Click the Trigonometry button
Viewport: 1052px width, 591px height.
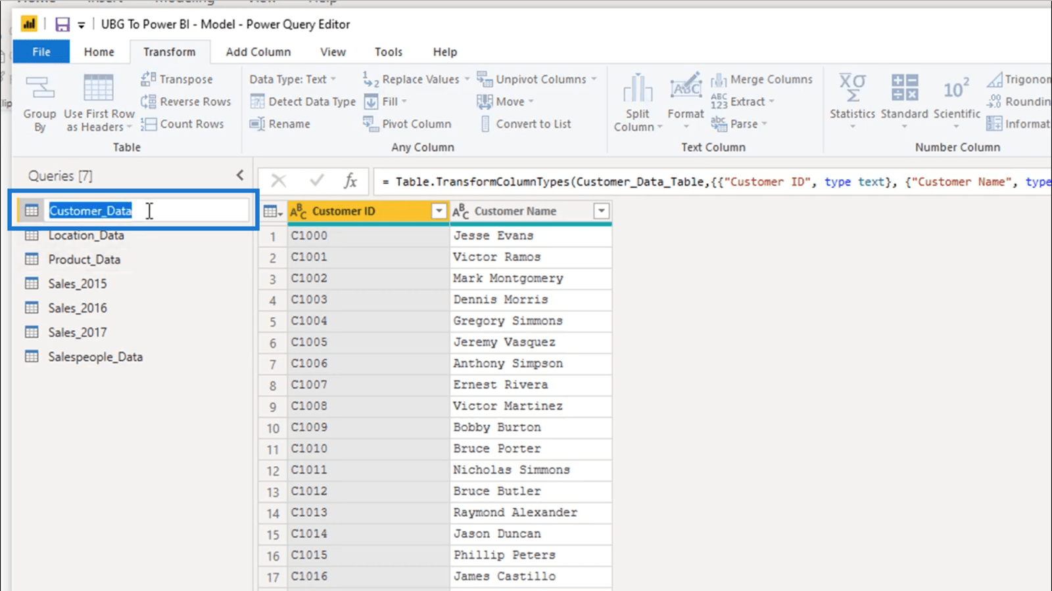1018,79
